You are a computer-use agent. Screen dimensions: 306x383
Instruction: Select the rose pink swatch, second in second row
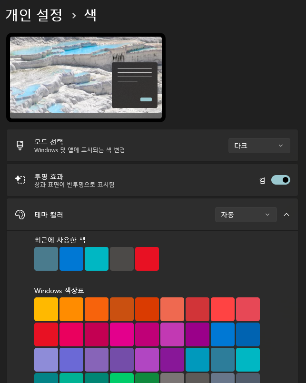tap(71, 334)
